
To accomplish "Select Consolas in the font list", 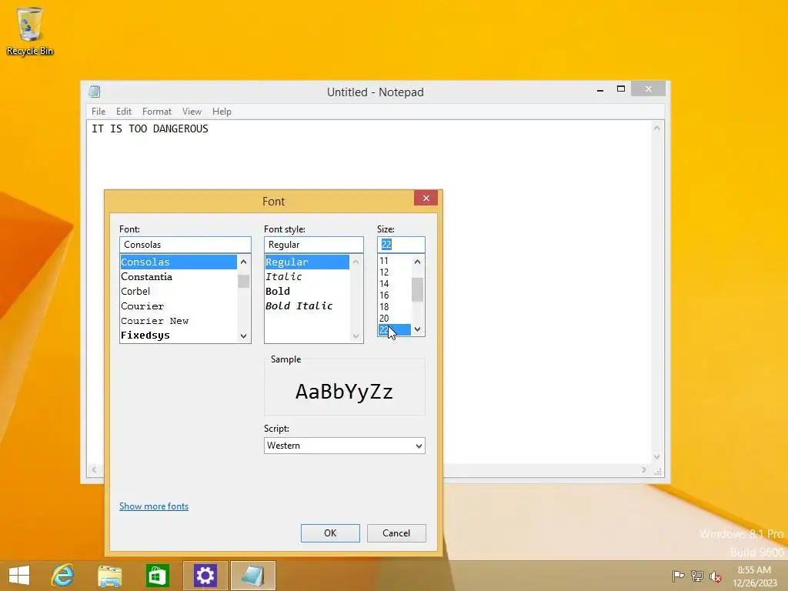I will pos(179,262).
